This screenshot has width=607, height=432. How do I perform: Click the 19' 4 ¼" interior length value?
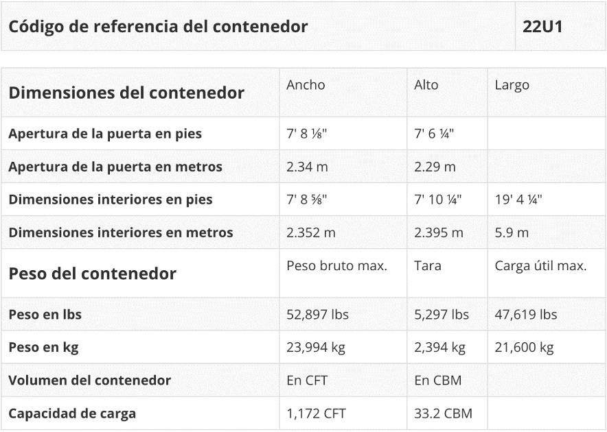pos(518,200)
